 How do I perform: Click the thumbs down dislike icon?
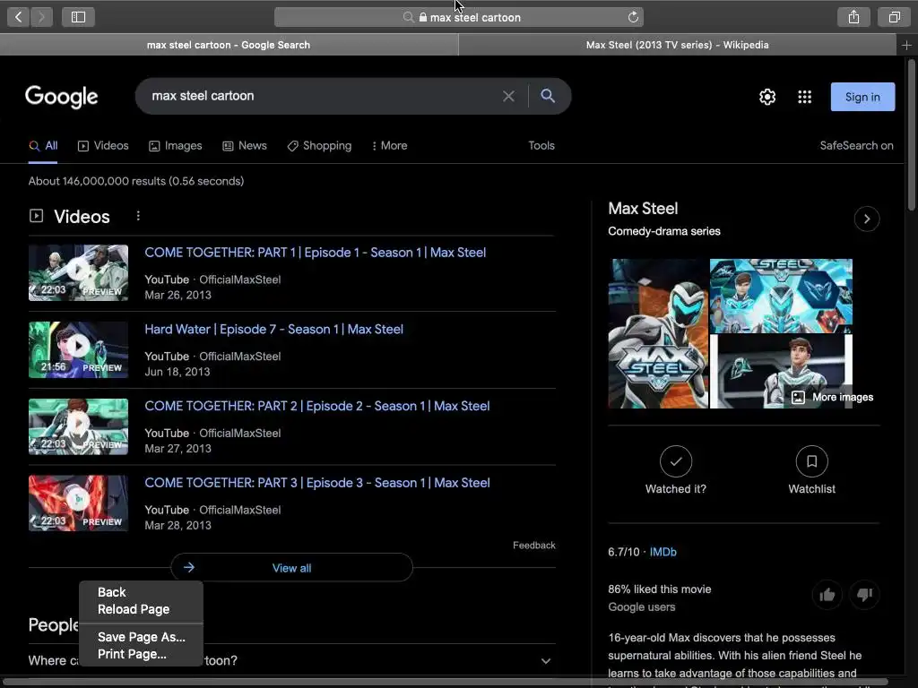[x=864, y=595]
